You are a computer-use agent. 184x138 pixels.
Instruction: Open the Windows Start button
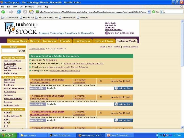(x=9, y=135)
